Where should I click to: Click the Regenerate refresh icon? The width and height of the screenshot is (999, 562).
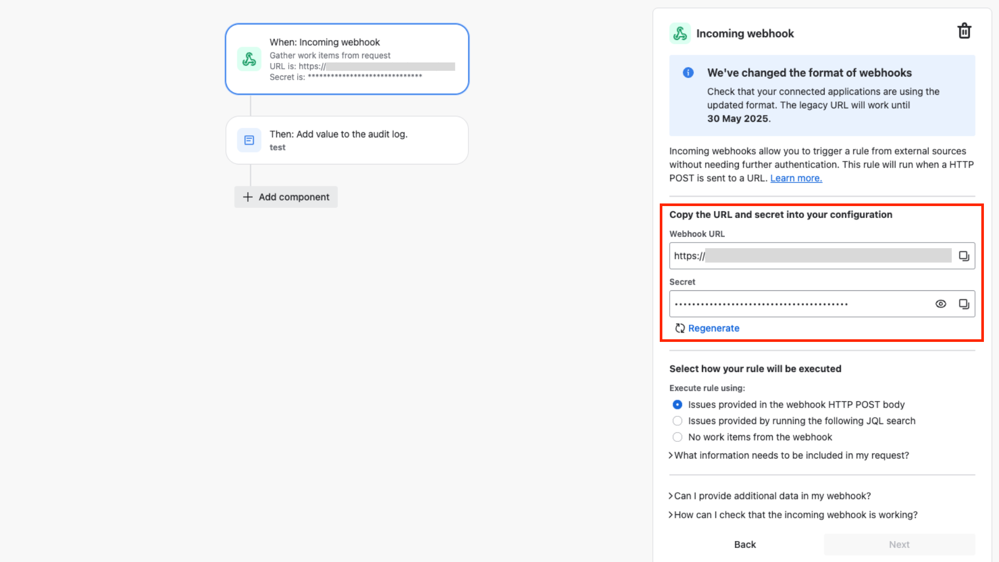[680, 328]
